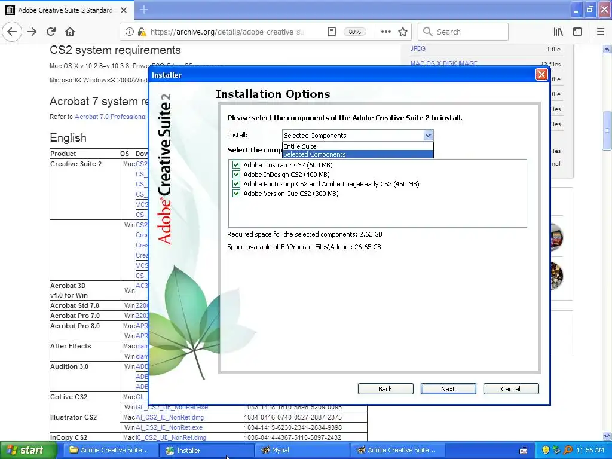612x459 pixels.
Task: Switch to Adobe Creative Suite folder taskbar item
Action: click(110, 450)
